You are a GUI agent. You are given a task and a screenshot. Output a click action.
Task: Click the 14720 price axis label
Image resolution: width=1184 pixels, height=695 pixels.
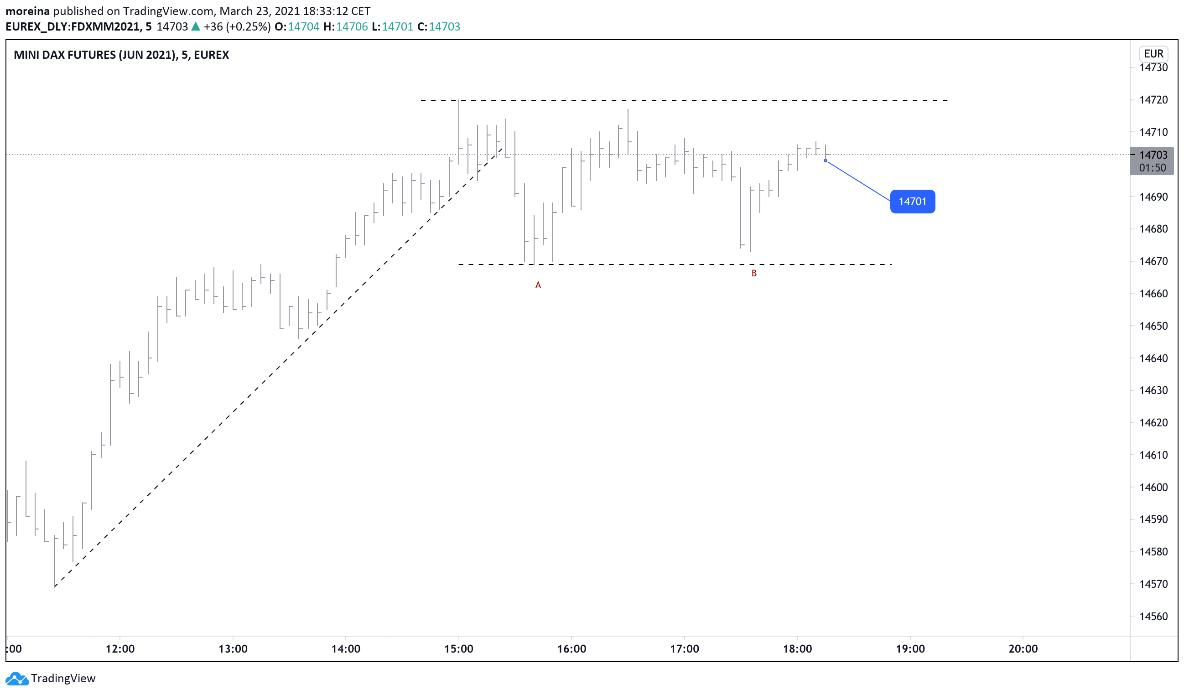coord(1153,100)
